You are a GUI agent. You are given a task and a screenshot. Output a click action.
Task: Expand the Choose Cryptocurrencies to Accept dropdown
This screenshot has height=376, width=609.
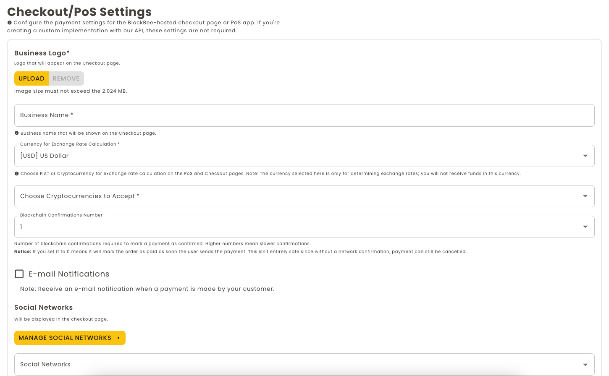(x=294, y=196)
